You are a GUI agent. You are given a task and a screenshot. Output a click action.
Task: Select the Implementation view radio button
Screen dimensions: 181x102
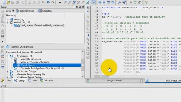coord(13,11)
